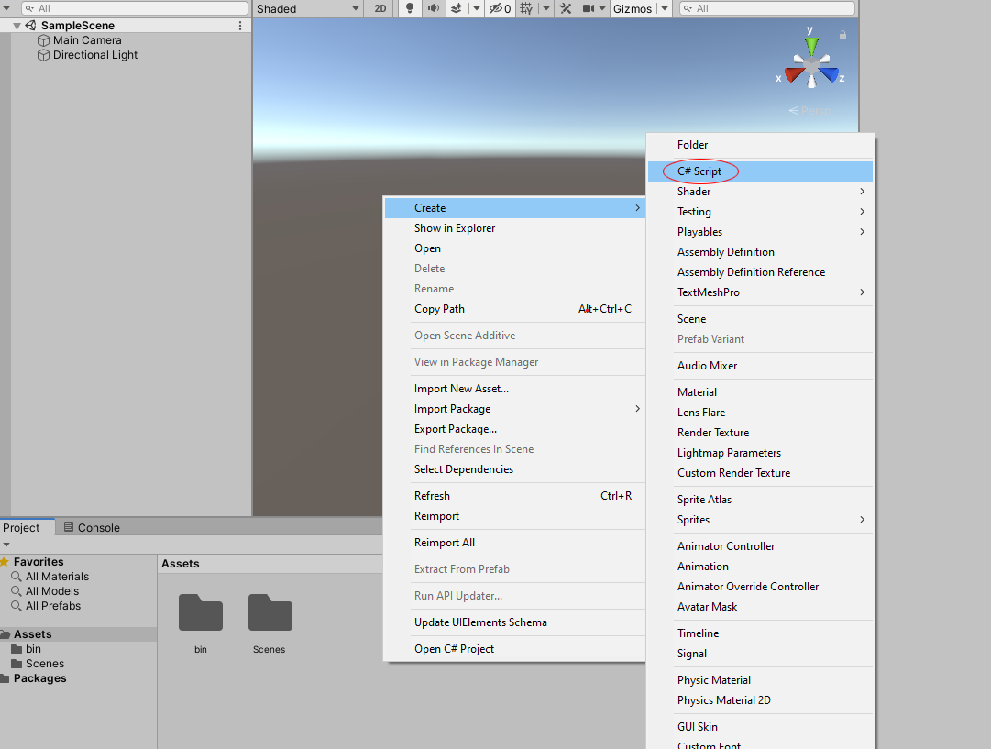This screenshot has height=749, width=991.
Task: Click the scene gizmo lock icon
Action: (x=842, y=35)
